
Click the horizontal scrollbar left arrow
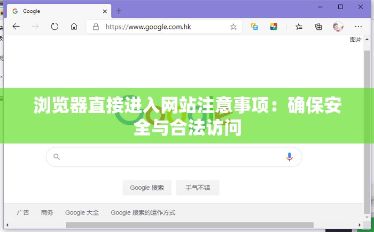point(7,225)
